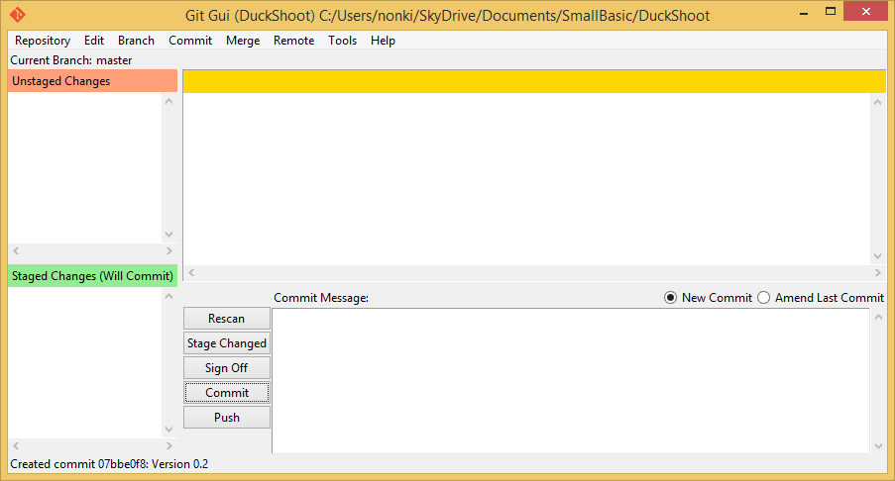Open the Repository menu
This screenshot has height=481, width=895.
[43, 41]
